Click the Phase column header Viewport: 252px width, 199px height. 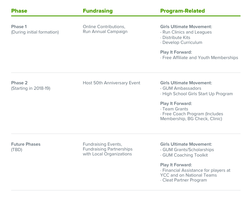19,11
